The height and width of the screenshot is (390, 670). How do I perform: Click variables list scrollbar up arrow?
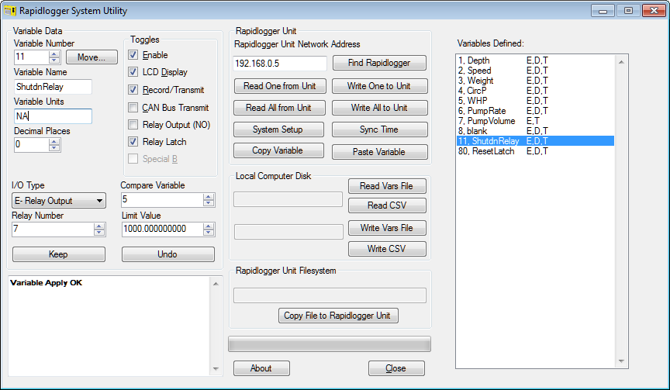[x=621, y=62]
